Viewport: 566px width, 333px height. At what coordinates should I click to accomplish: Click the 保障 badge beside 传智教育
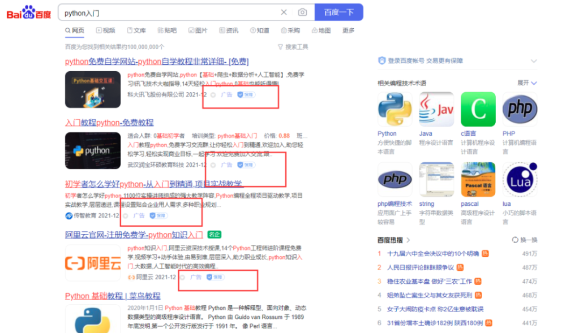point(158,216)
